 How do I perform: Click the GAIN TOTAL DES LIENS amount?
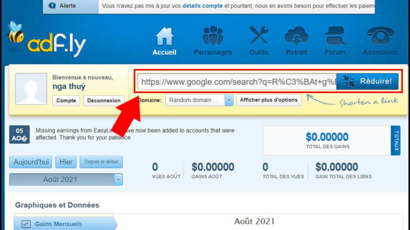click(337, 167)
